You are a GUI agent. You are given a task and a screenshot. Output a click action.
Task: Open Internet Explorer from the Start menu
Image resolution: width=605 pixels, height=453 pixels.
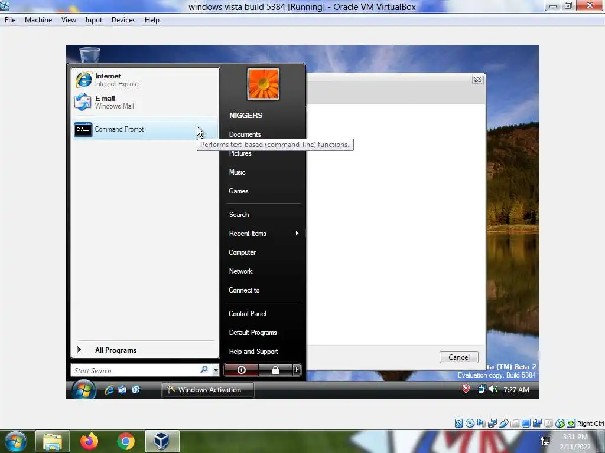(x=145, y=80)
